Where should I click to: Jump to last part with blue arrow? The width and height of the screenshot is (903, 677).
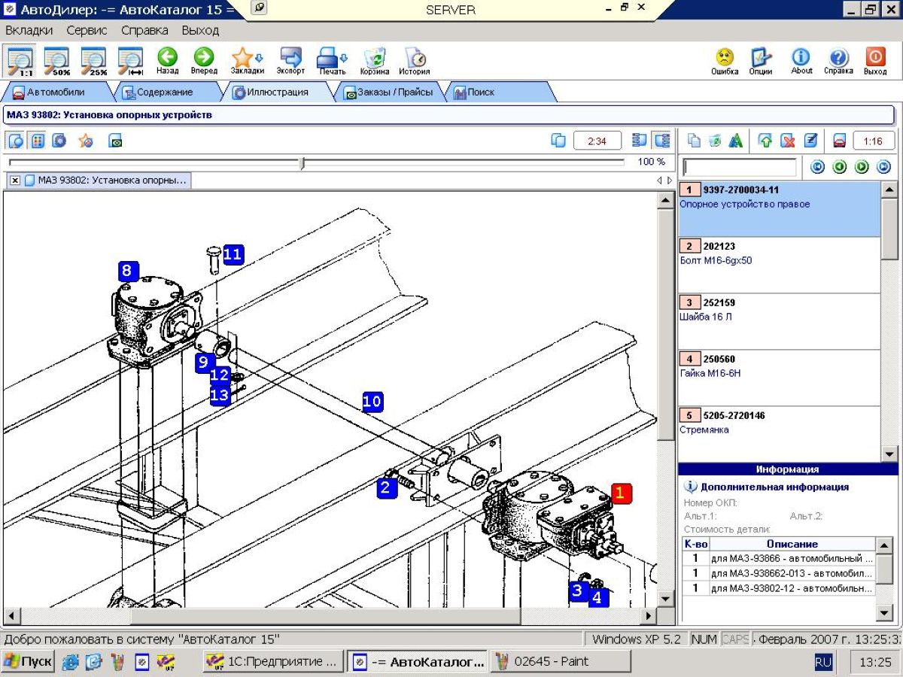[883, 167]
